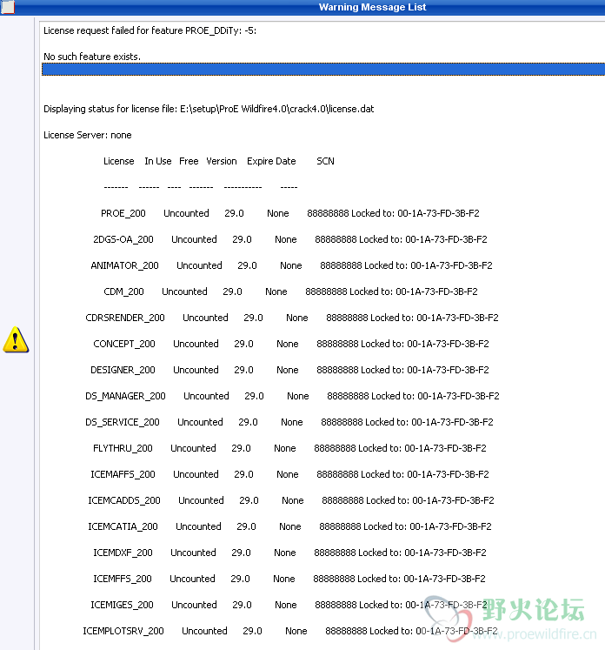The height and width of the screenshot is (650, 605).
Task: Select the 'Displaying status for license file' line
Action: (x=209, y=109)
